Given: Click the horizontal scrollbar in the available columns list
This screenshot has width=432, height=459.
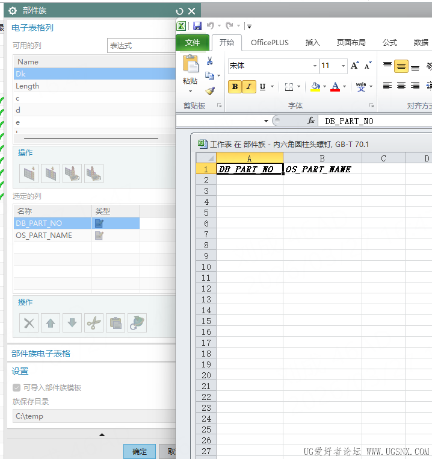Looking at the screenshot, I should (91, 138).
